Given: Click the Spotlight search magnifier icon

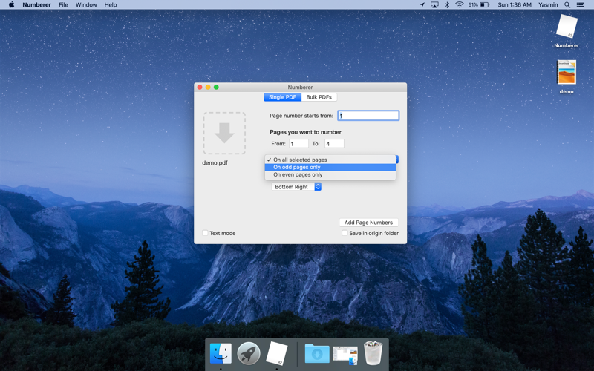Looking at the screenshot, I should point(567,5).
